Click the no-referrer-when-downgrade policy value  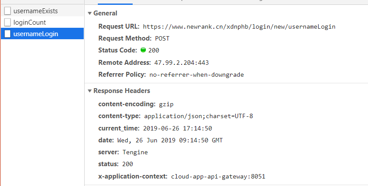[197, 75]
